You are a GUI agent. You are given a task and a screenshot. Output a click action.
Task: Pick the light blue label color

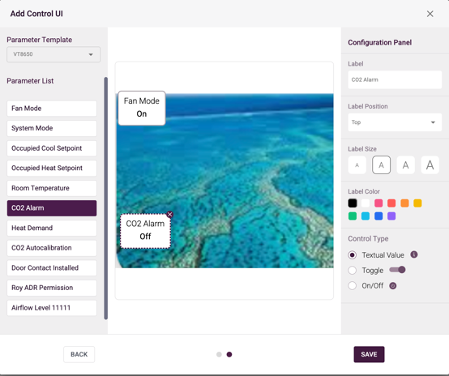pos(366,216)
